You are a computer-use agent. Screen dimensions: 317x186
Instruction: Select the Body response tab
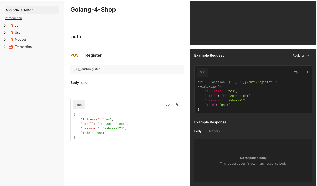[x=198, y=131]
